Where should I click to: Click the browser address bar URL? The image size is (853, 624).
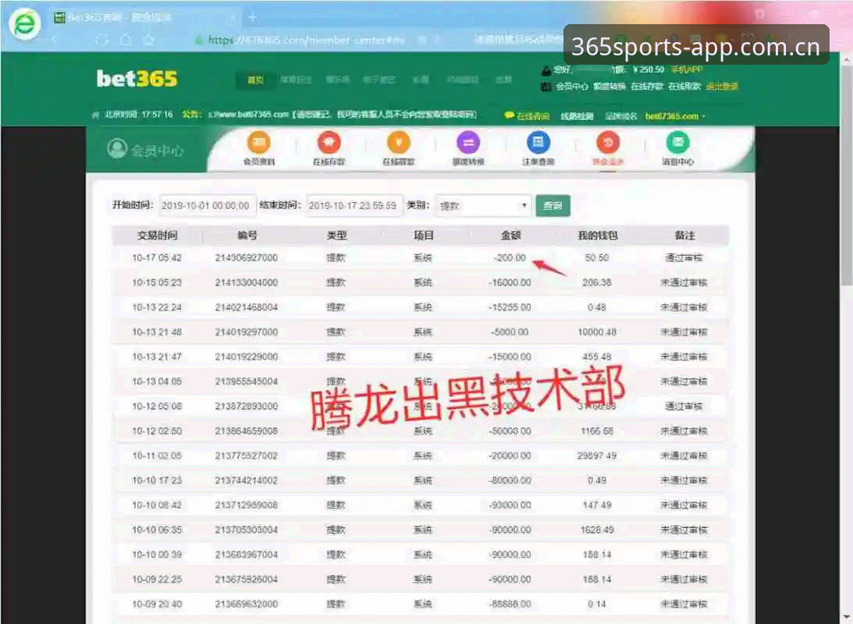[306, 40]
